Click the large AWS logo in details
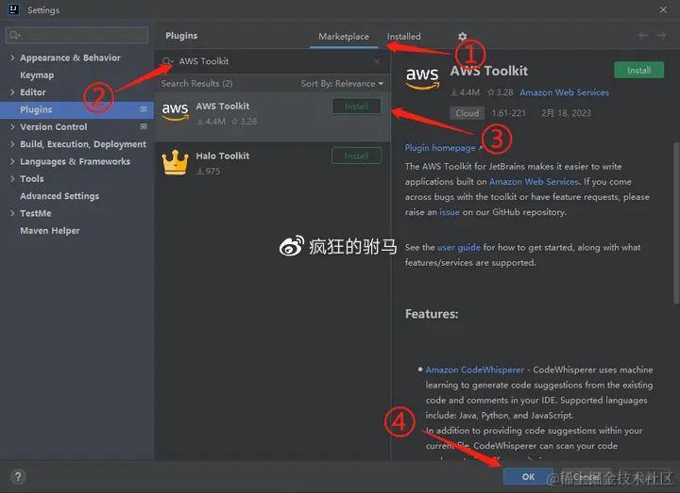This screenshot has height=493, width=680. (x=422, y=78)
